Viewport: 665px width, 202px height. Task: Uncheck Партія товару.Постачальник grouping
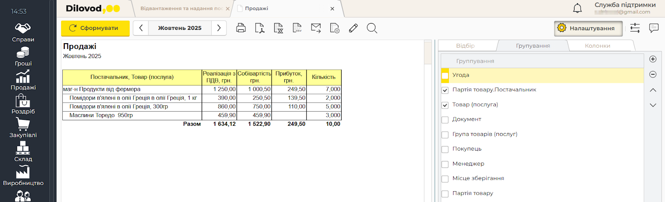pyautogui.click(x=445, y=90)
